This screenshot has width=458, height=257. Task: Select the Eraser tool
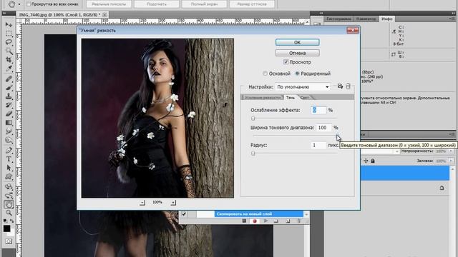[9, 114]
